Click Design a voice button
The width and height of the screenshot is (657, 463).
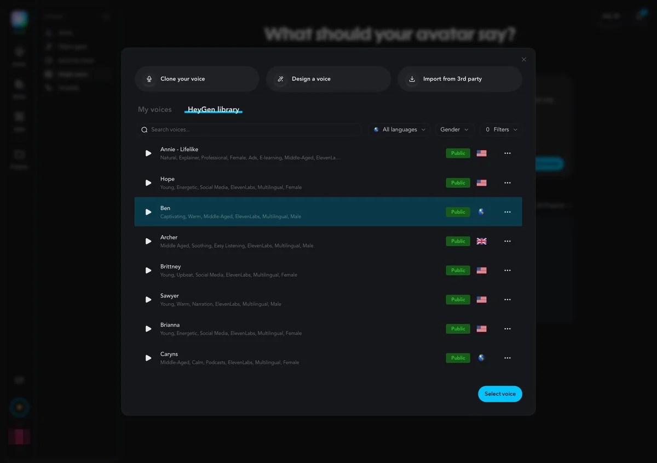(328, 79)
